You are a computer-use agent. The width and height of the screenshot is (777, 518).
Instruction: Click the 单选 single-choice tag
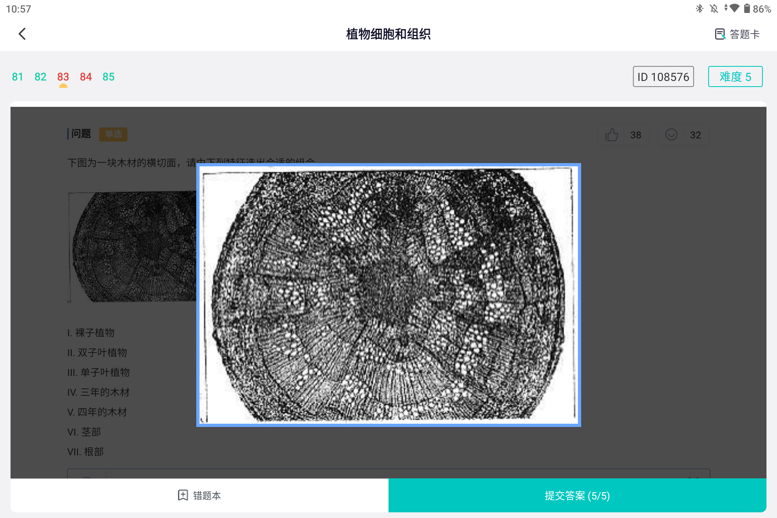[113, 134]
